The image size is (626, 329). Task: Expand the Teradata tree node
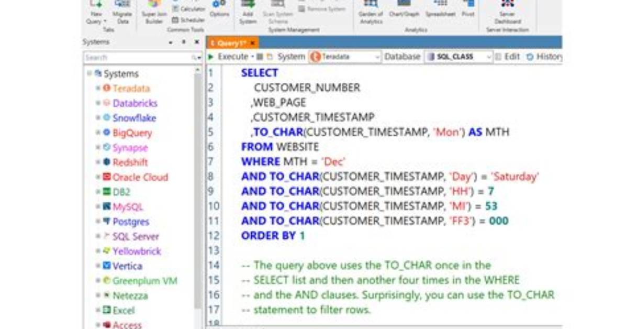(98, 88)
